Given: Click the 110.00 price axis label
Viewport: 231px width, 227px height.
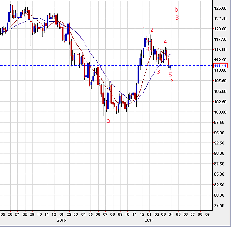Looking at the screenshot, I should (220, 70).
